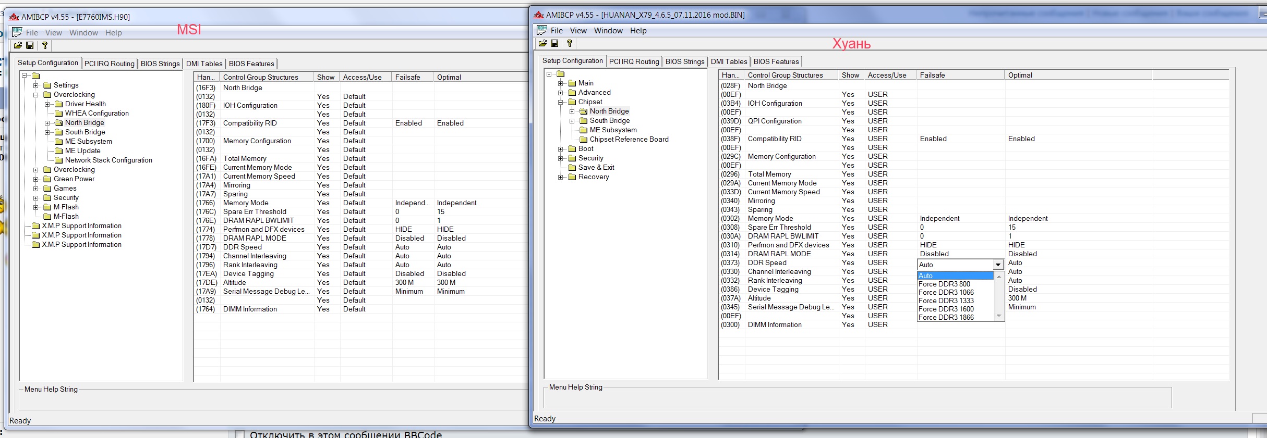Expand the Green Power node
Screen dimensions: 1267x438
[x=36, y=179]
